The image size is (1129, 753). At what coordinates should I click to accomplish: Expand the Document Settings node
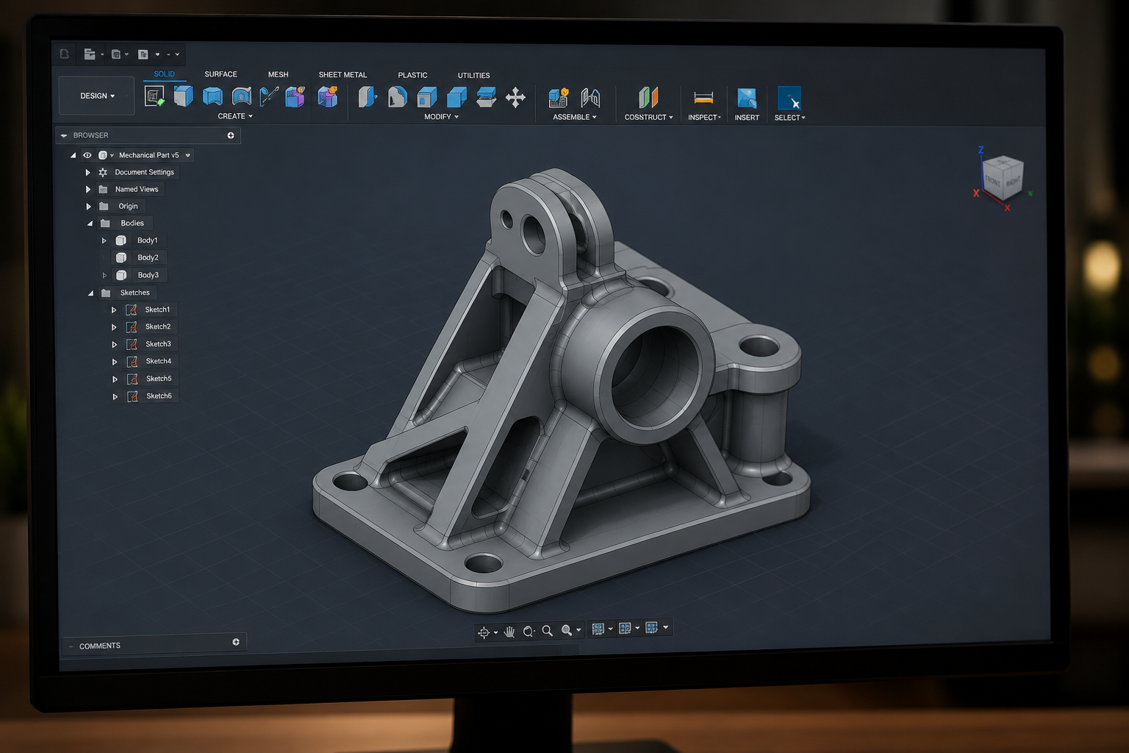[x=87, y=172]
